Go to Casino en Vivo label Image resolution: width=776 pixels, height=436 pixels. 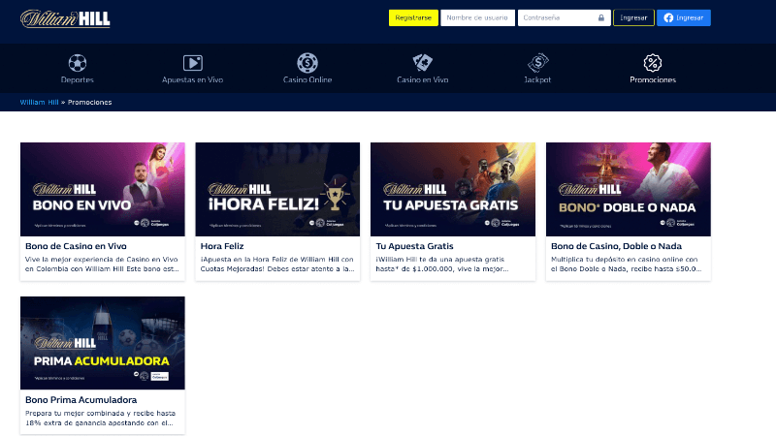pyautogui.click(x=423, y=79)
